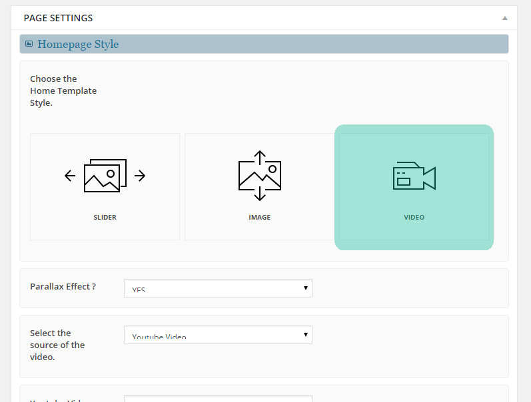Screen dimensions: 531x402
Task: Choose the SLIDER label option
Action: point(105,218)
